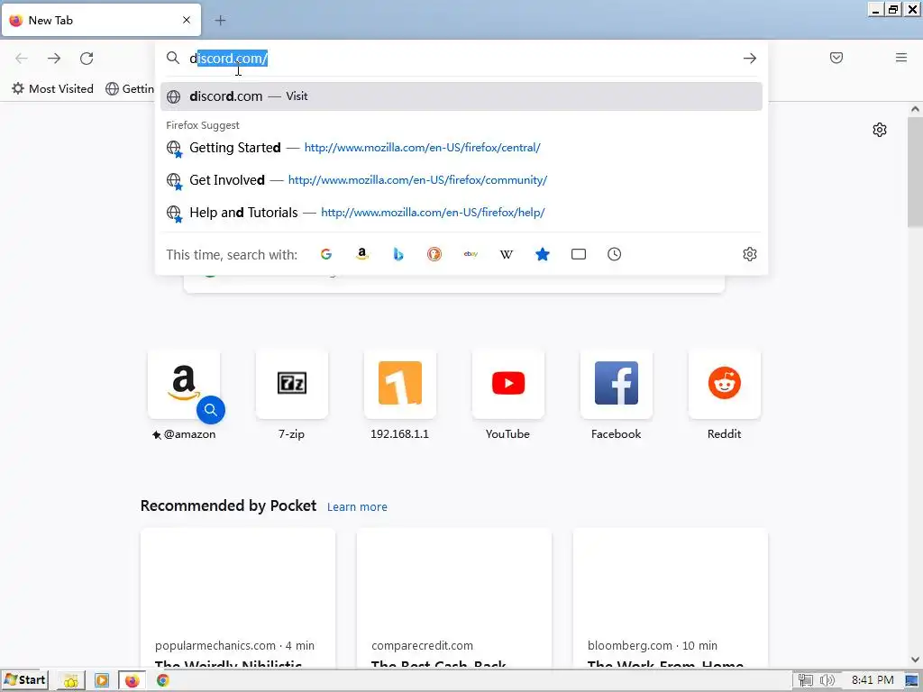The image size is (923, 692).
Task: Click the Reload page button
Action: tap(87, 59)
